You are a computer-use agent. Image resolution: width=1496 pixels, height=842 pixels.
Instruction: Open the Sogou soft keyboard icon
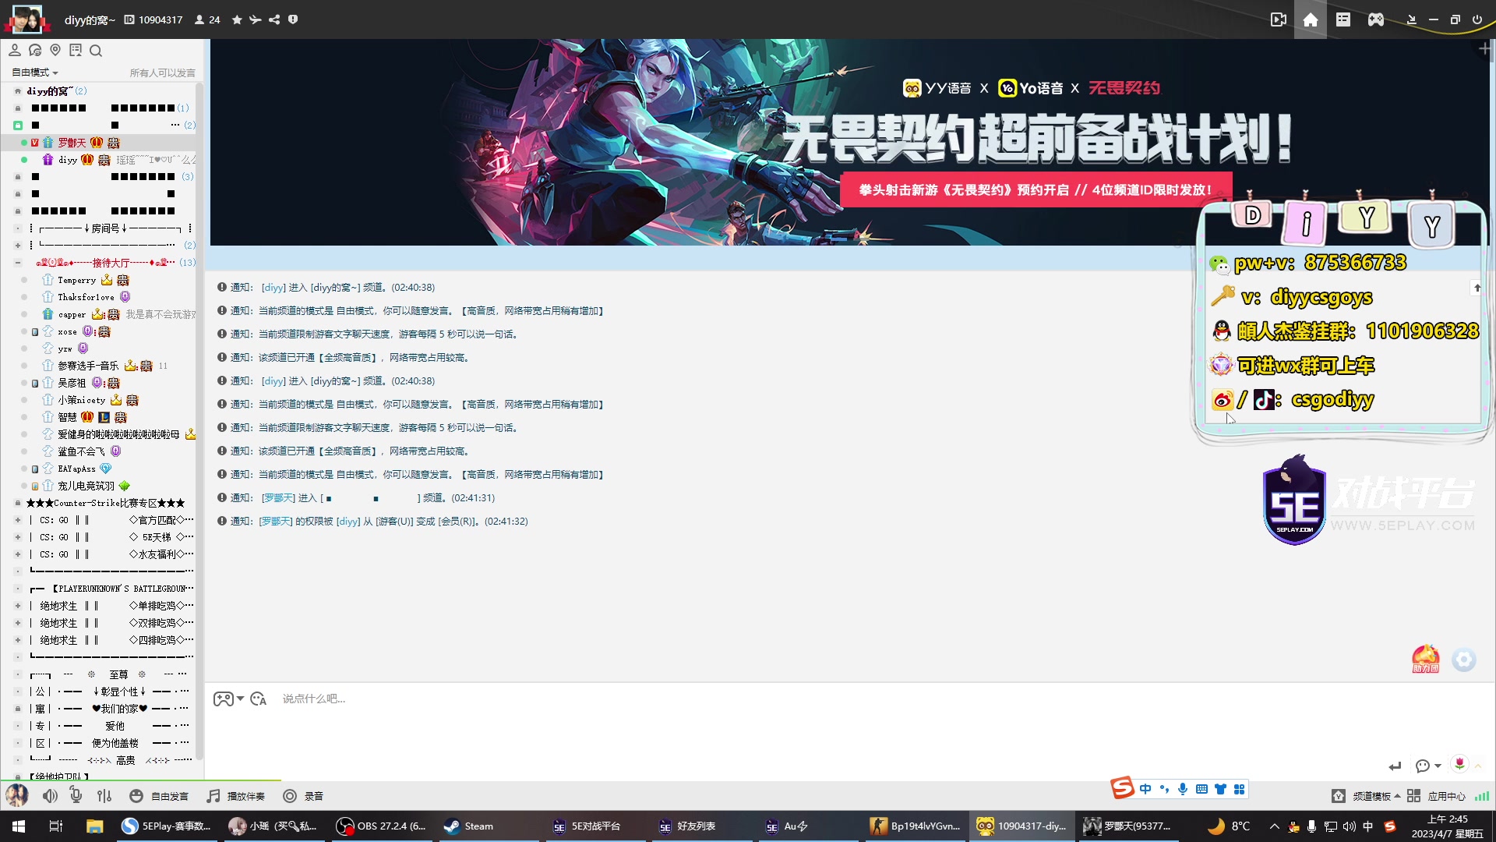coord(1201,789)
